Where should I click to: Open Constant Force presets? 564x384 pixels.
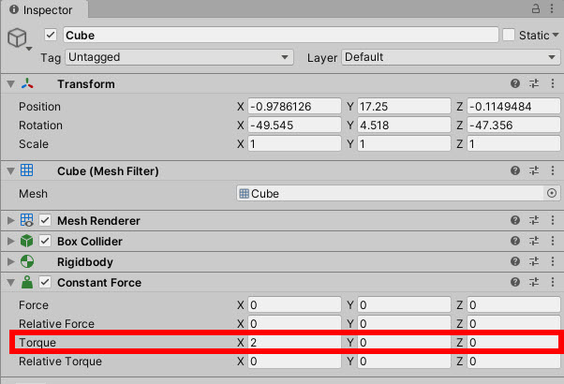534,282
